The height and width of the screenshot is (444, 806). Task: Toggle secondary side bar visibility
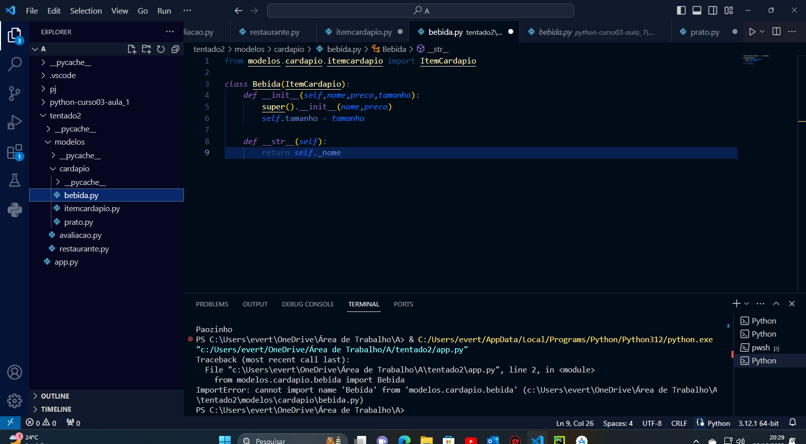pos(713,11)
